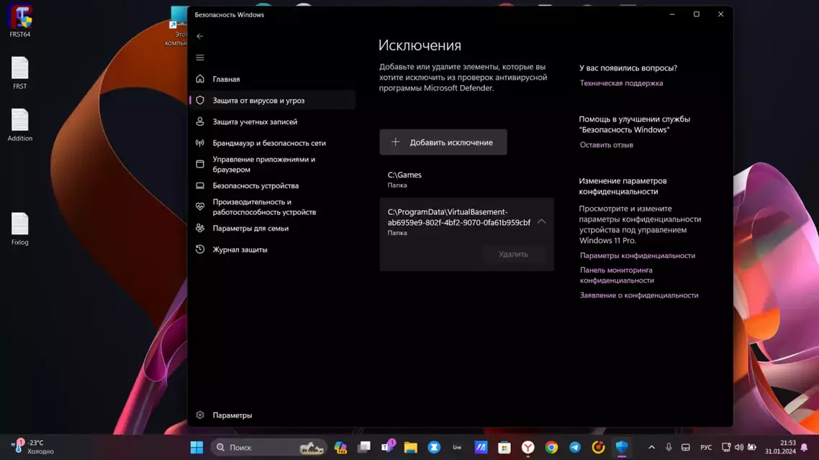Open Производительность и работоспособность устройств
Image resolution: width=819 pixels, height=460 pixels.
point(272,207)
